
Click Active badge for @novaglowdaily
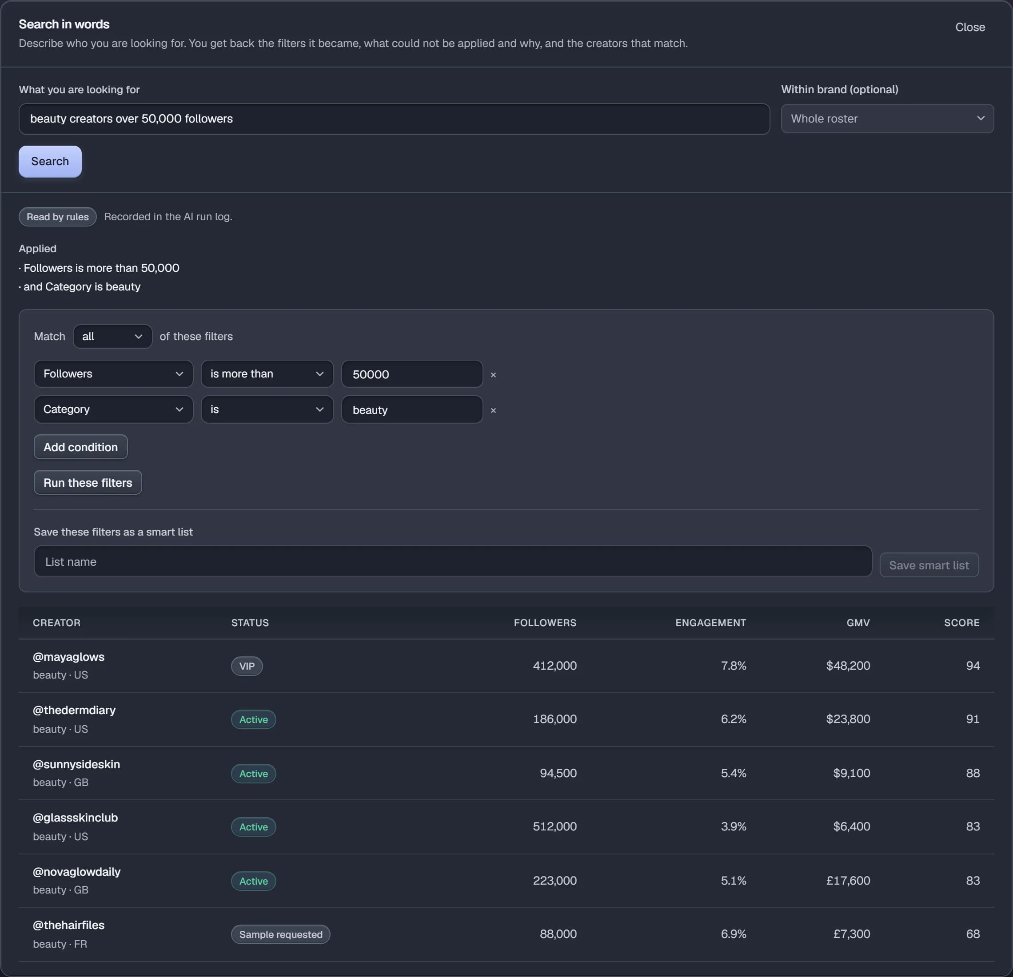pyautogui.click(x=254, y=881)
